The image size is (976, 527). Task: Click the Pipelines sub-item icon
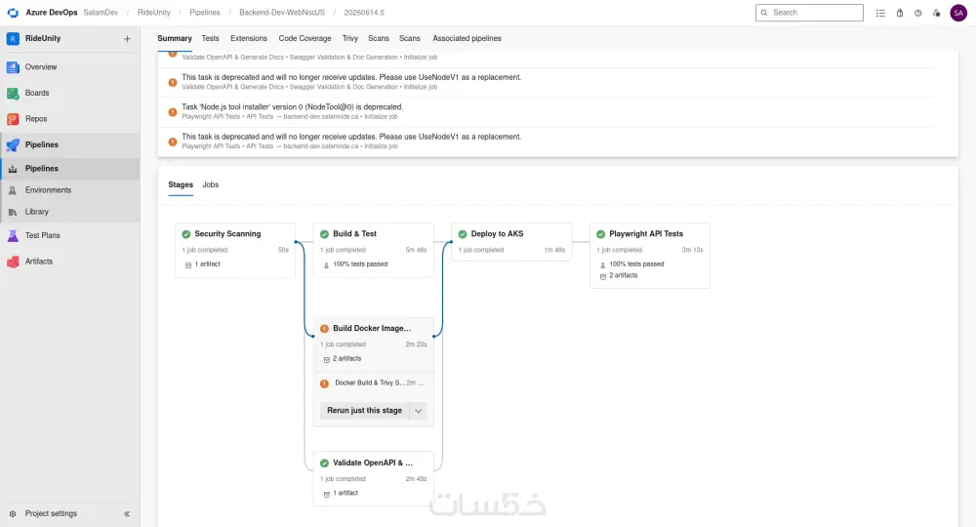tap(13, 169)
